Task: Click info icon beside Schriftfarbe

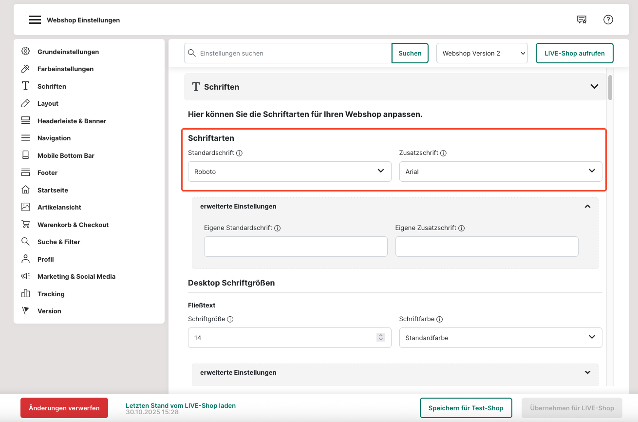Action: click(439, 320)
